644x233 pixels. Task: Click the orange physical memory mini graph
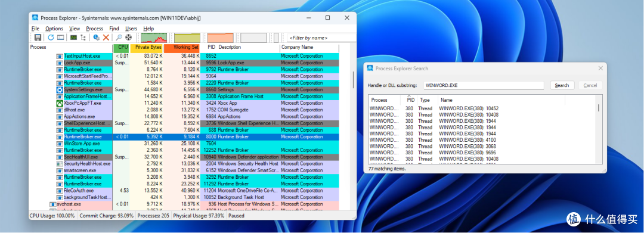click(221, 38)
